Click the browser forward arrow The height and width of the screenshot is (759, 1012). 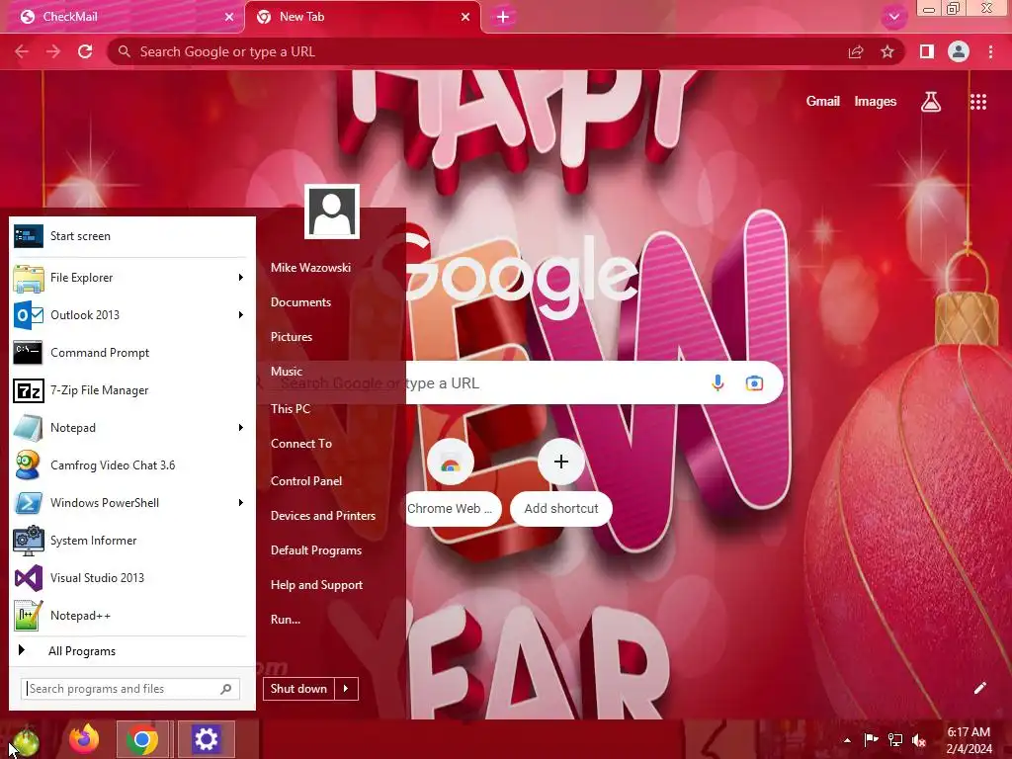(53, 51)
